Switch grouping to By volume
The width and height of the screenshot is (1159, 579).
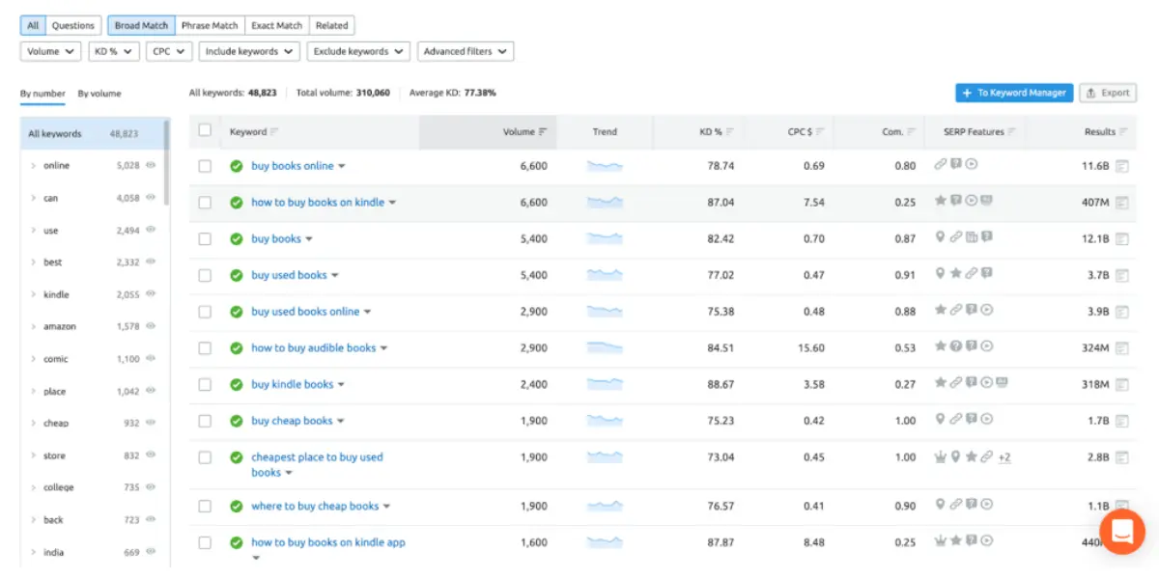(x=99, y=94)
